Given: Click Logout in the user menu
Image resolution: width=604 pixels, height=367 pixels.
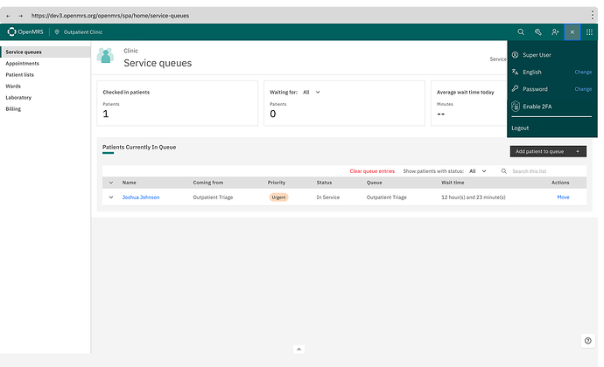Looking at the screenshot, I should click(x=520, y=128).
